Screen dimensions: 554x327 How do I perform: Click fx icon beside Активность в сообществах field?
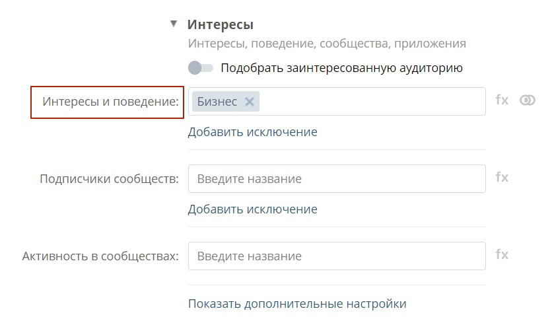click(502, 254)
